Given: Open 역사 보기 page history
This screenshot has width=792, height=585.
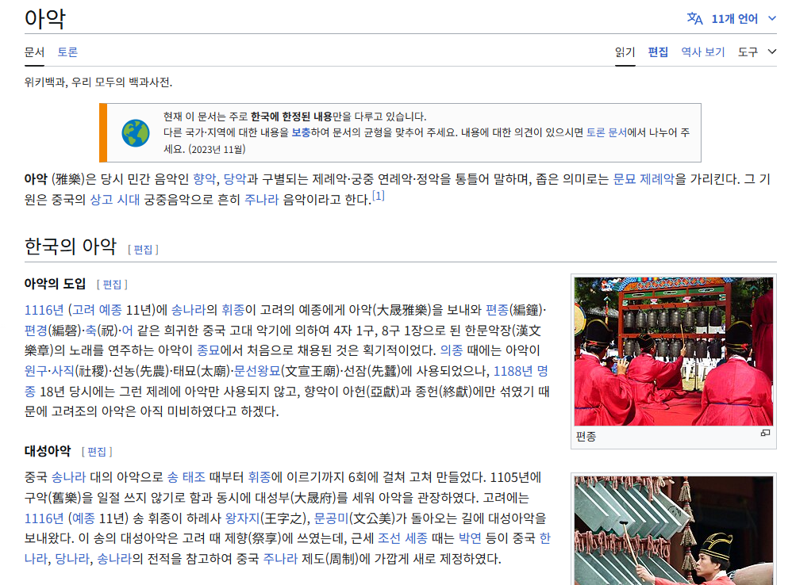Looking at the screenshot, I should tap(702, 52).
